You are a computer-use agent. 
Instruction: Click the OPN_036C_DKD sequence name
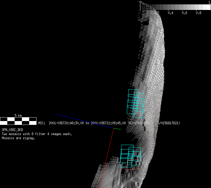coord(13,130)
